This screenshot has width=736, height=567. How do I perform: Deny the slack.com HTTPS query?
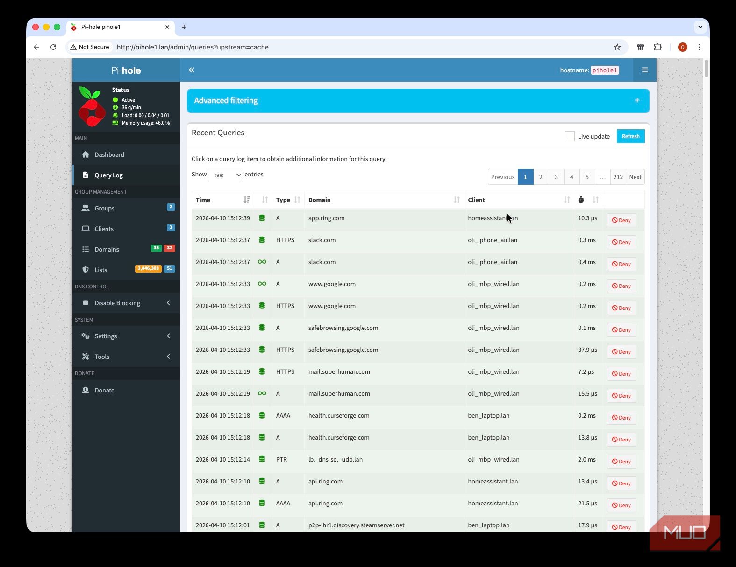click(x=621, y=242)
